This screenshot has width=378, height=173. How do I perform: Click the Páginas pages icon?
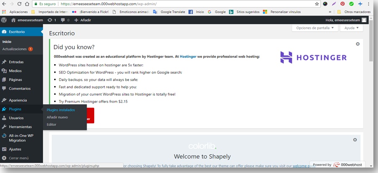click(4, 80)
